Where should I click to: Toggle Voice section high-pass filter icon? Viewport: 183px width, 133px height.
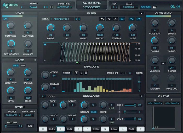click(5, 19)
